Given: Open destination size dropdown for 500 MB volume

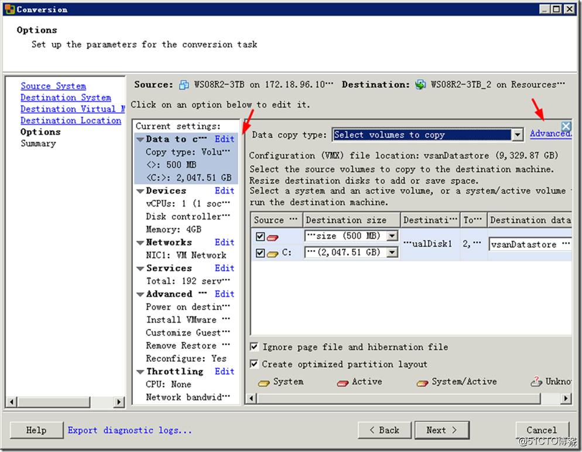Looking at the screenshot, I should pyautogui.click(x=392, y=236).
